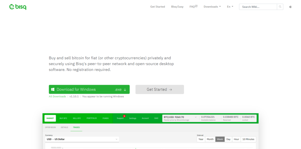
Task: Click Download for Windows button
Action: coord(89,89)
